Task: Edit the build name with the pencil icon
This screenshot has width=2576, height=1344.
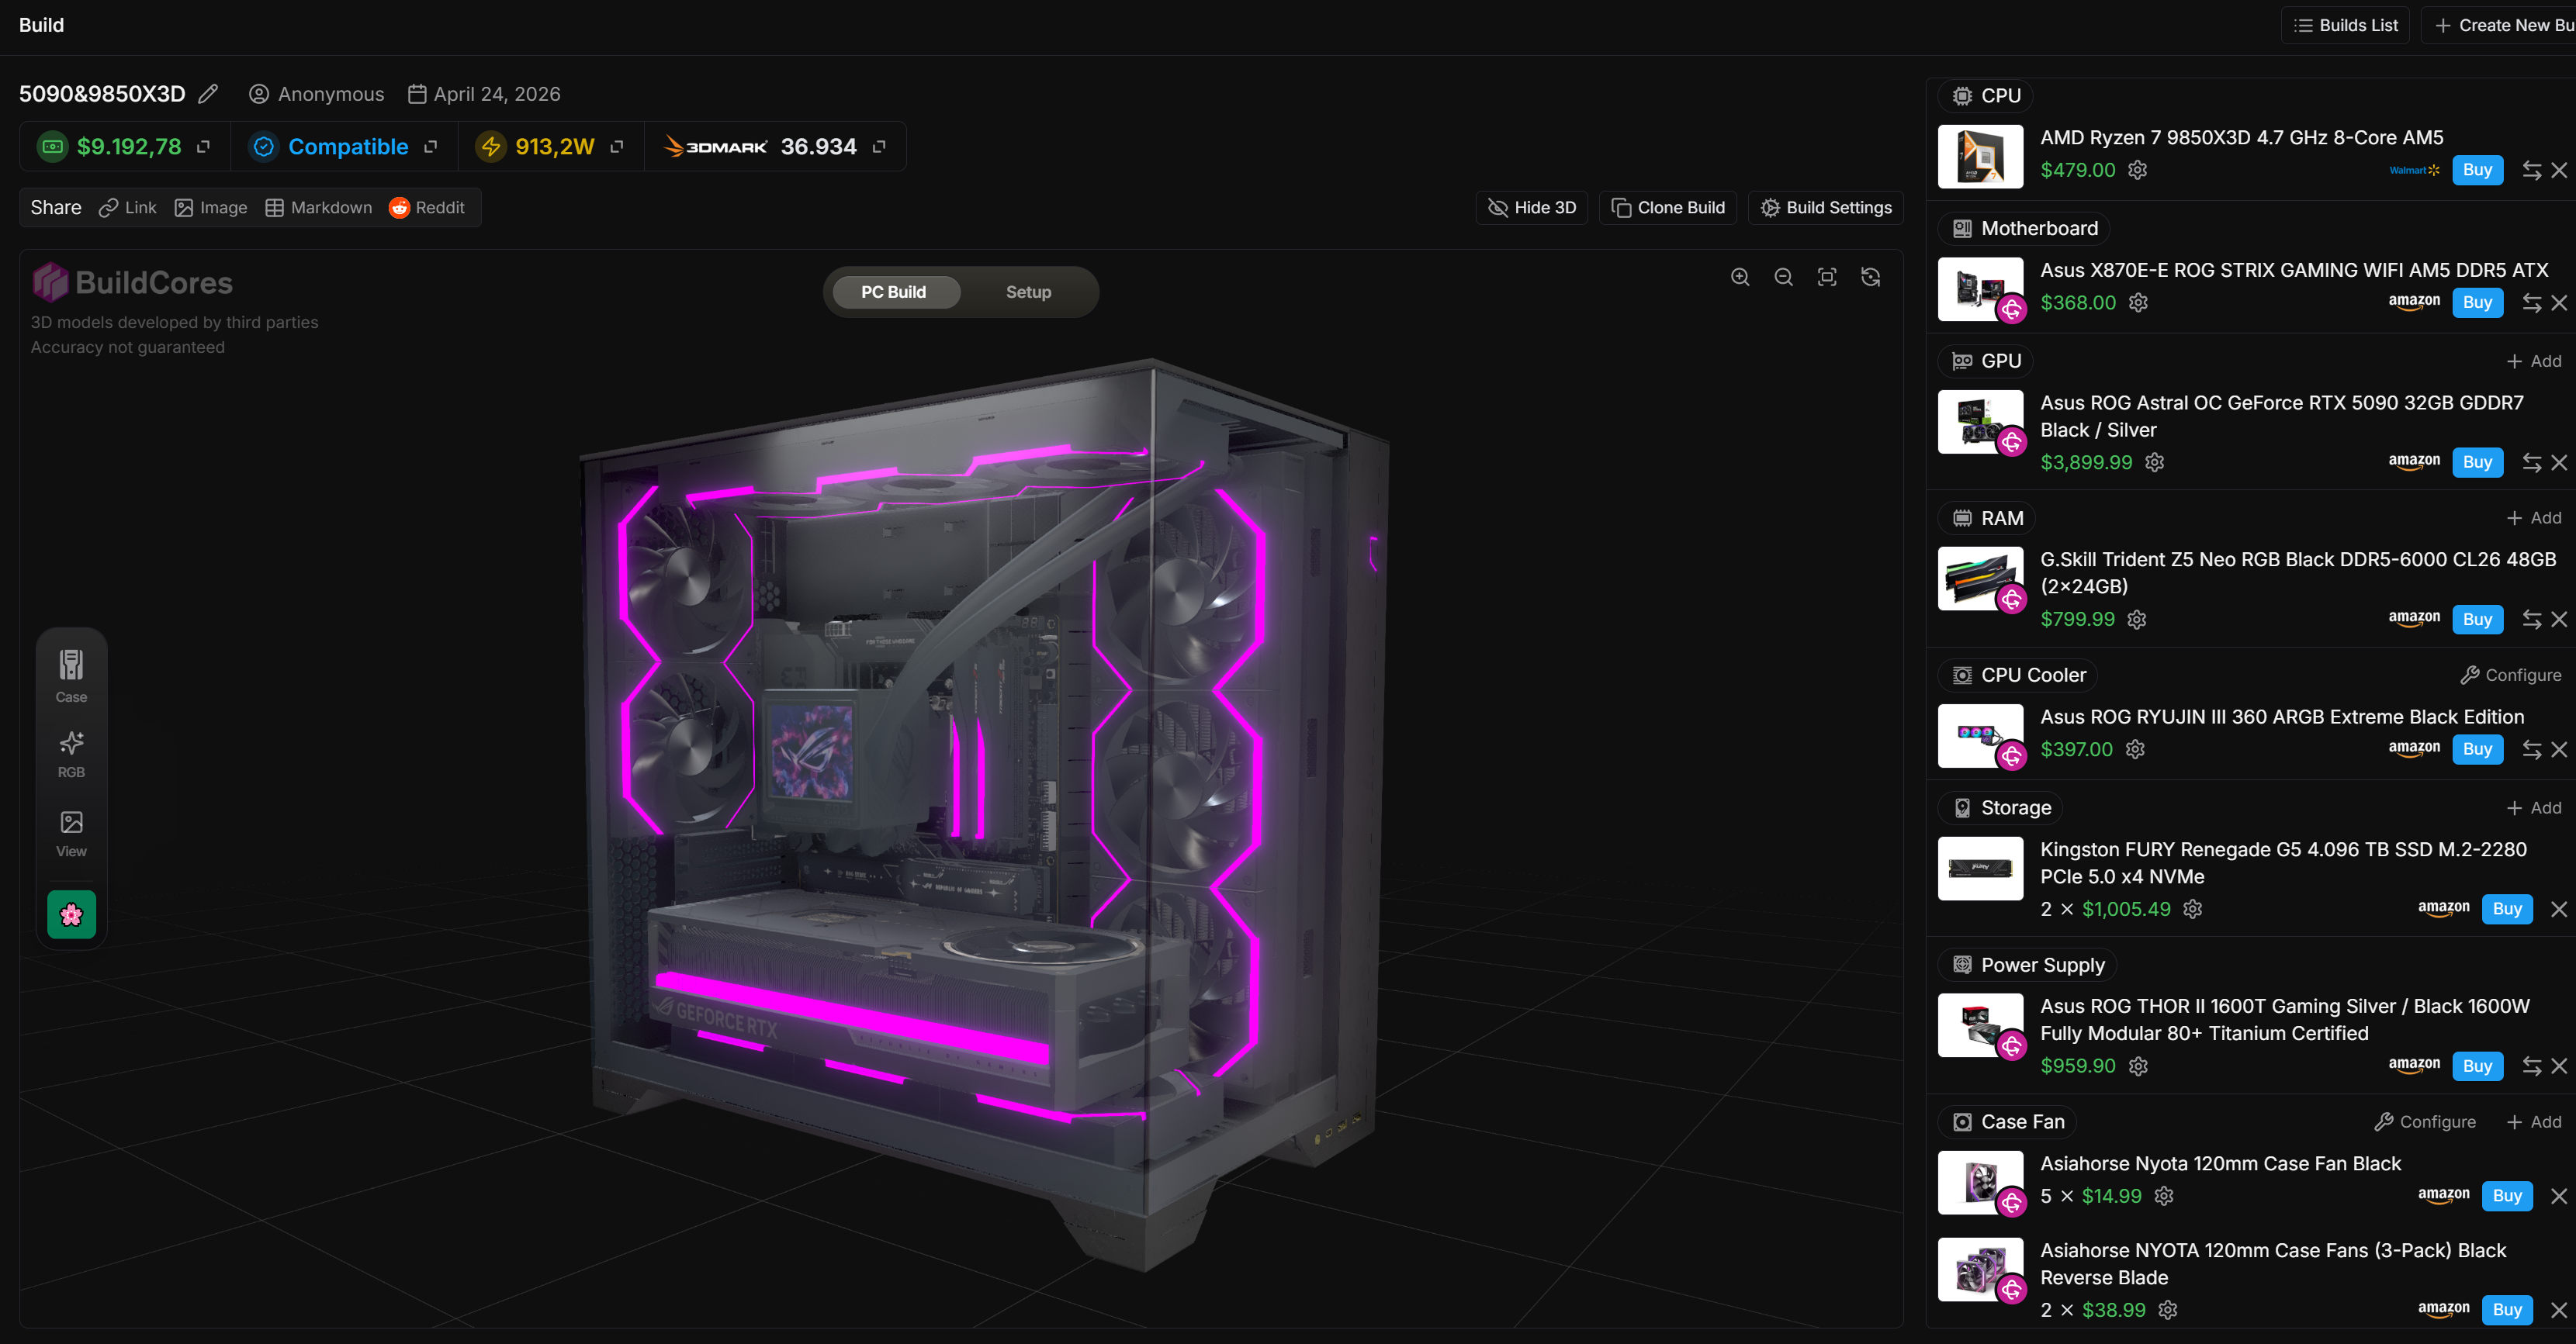Action: pyautogui.click(x=208, y=94)
